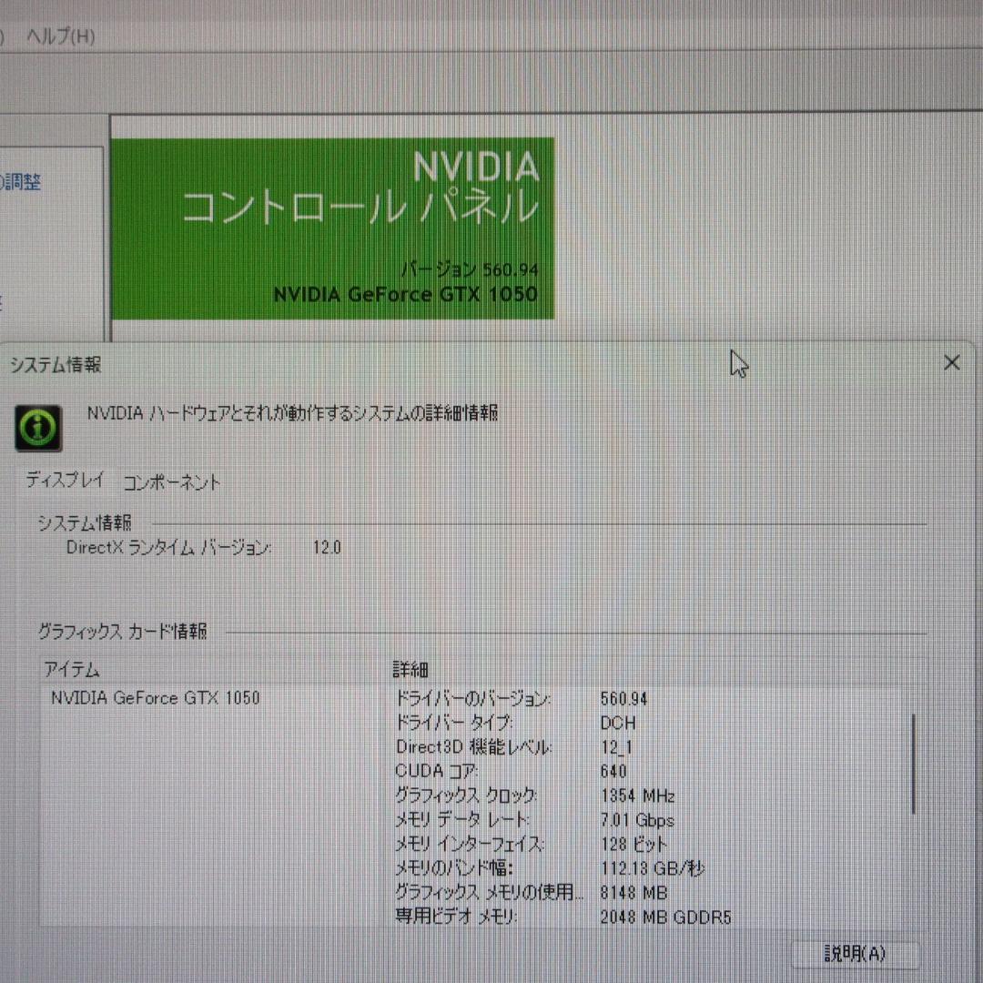This screenshot has width=983, height=983.
Task: Close the システム情報 dialog
Action: 952,362
